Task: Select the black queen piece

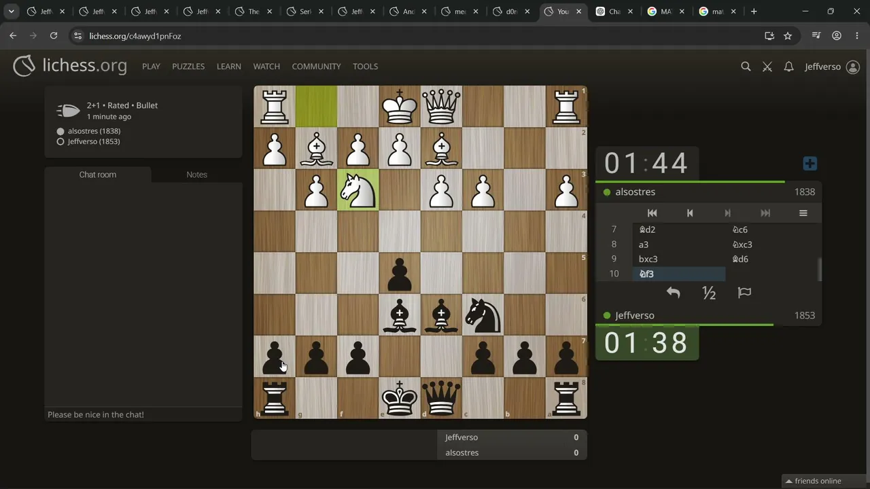Action: click(441, 398)
